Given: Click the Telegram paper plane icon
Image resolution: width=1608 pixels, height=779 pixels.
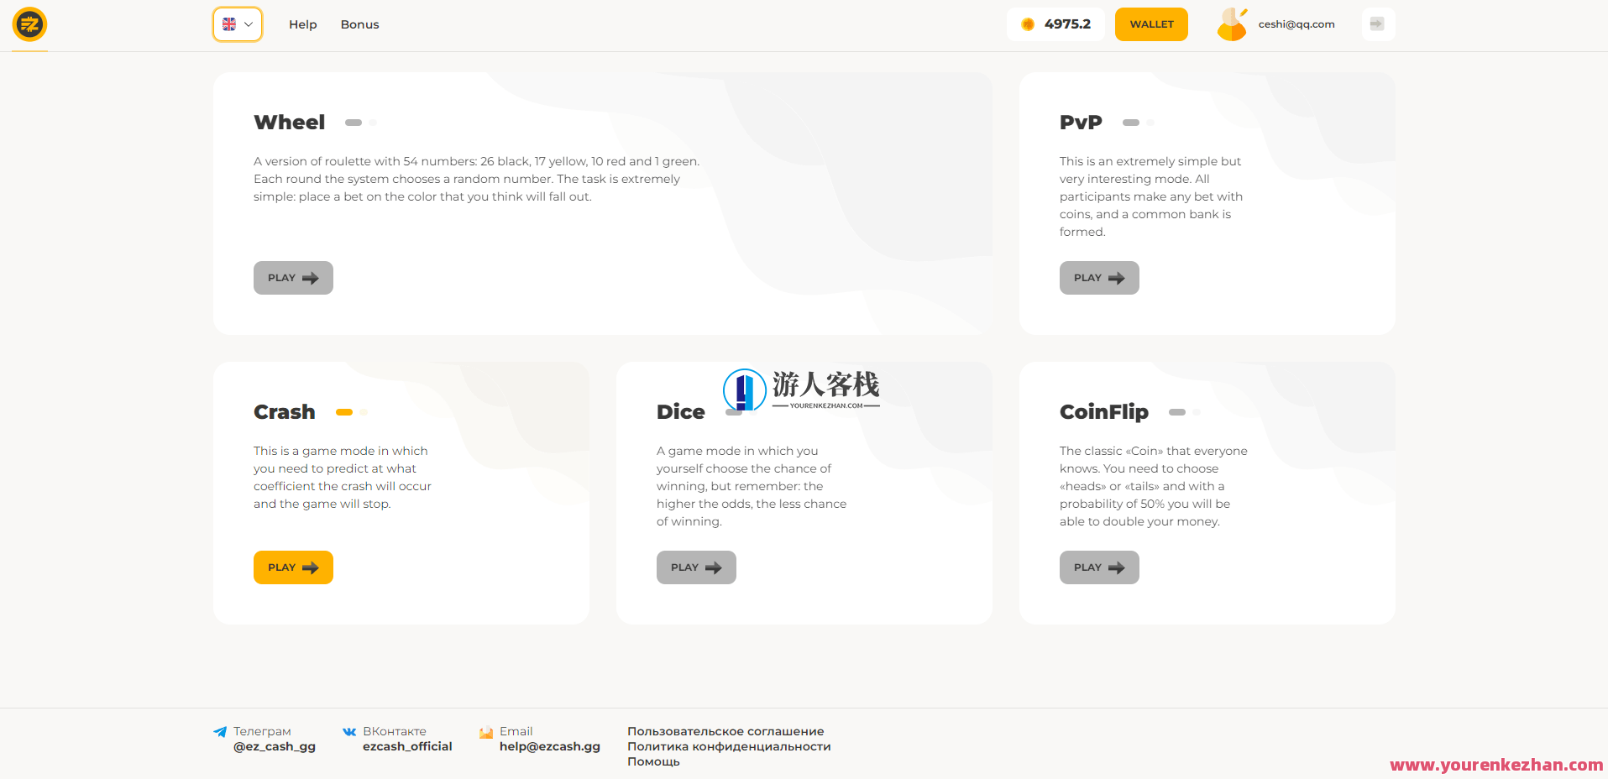Looking at the screenshot, I should [220, 732].
